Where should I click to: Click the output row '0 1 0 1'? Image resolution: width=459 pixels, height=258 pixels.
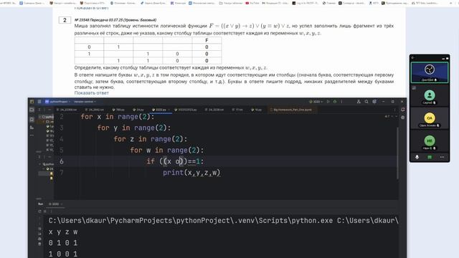pyautogui.click(x=63, y=243)
